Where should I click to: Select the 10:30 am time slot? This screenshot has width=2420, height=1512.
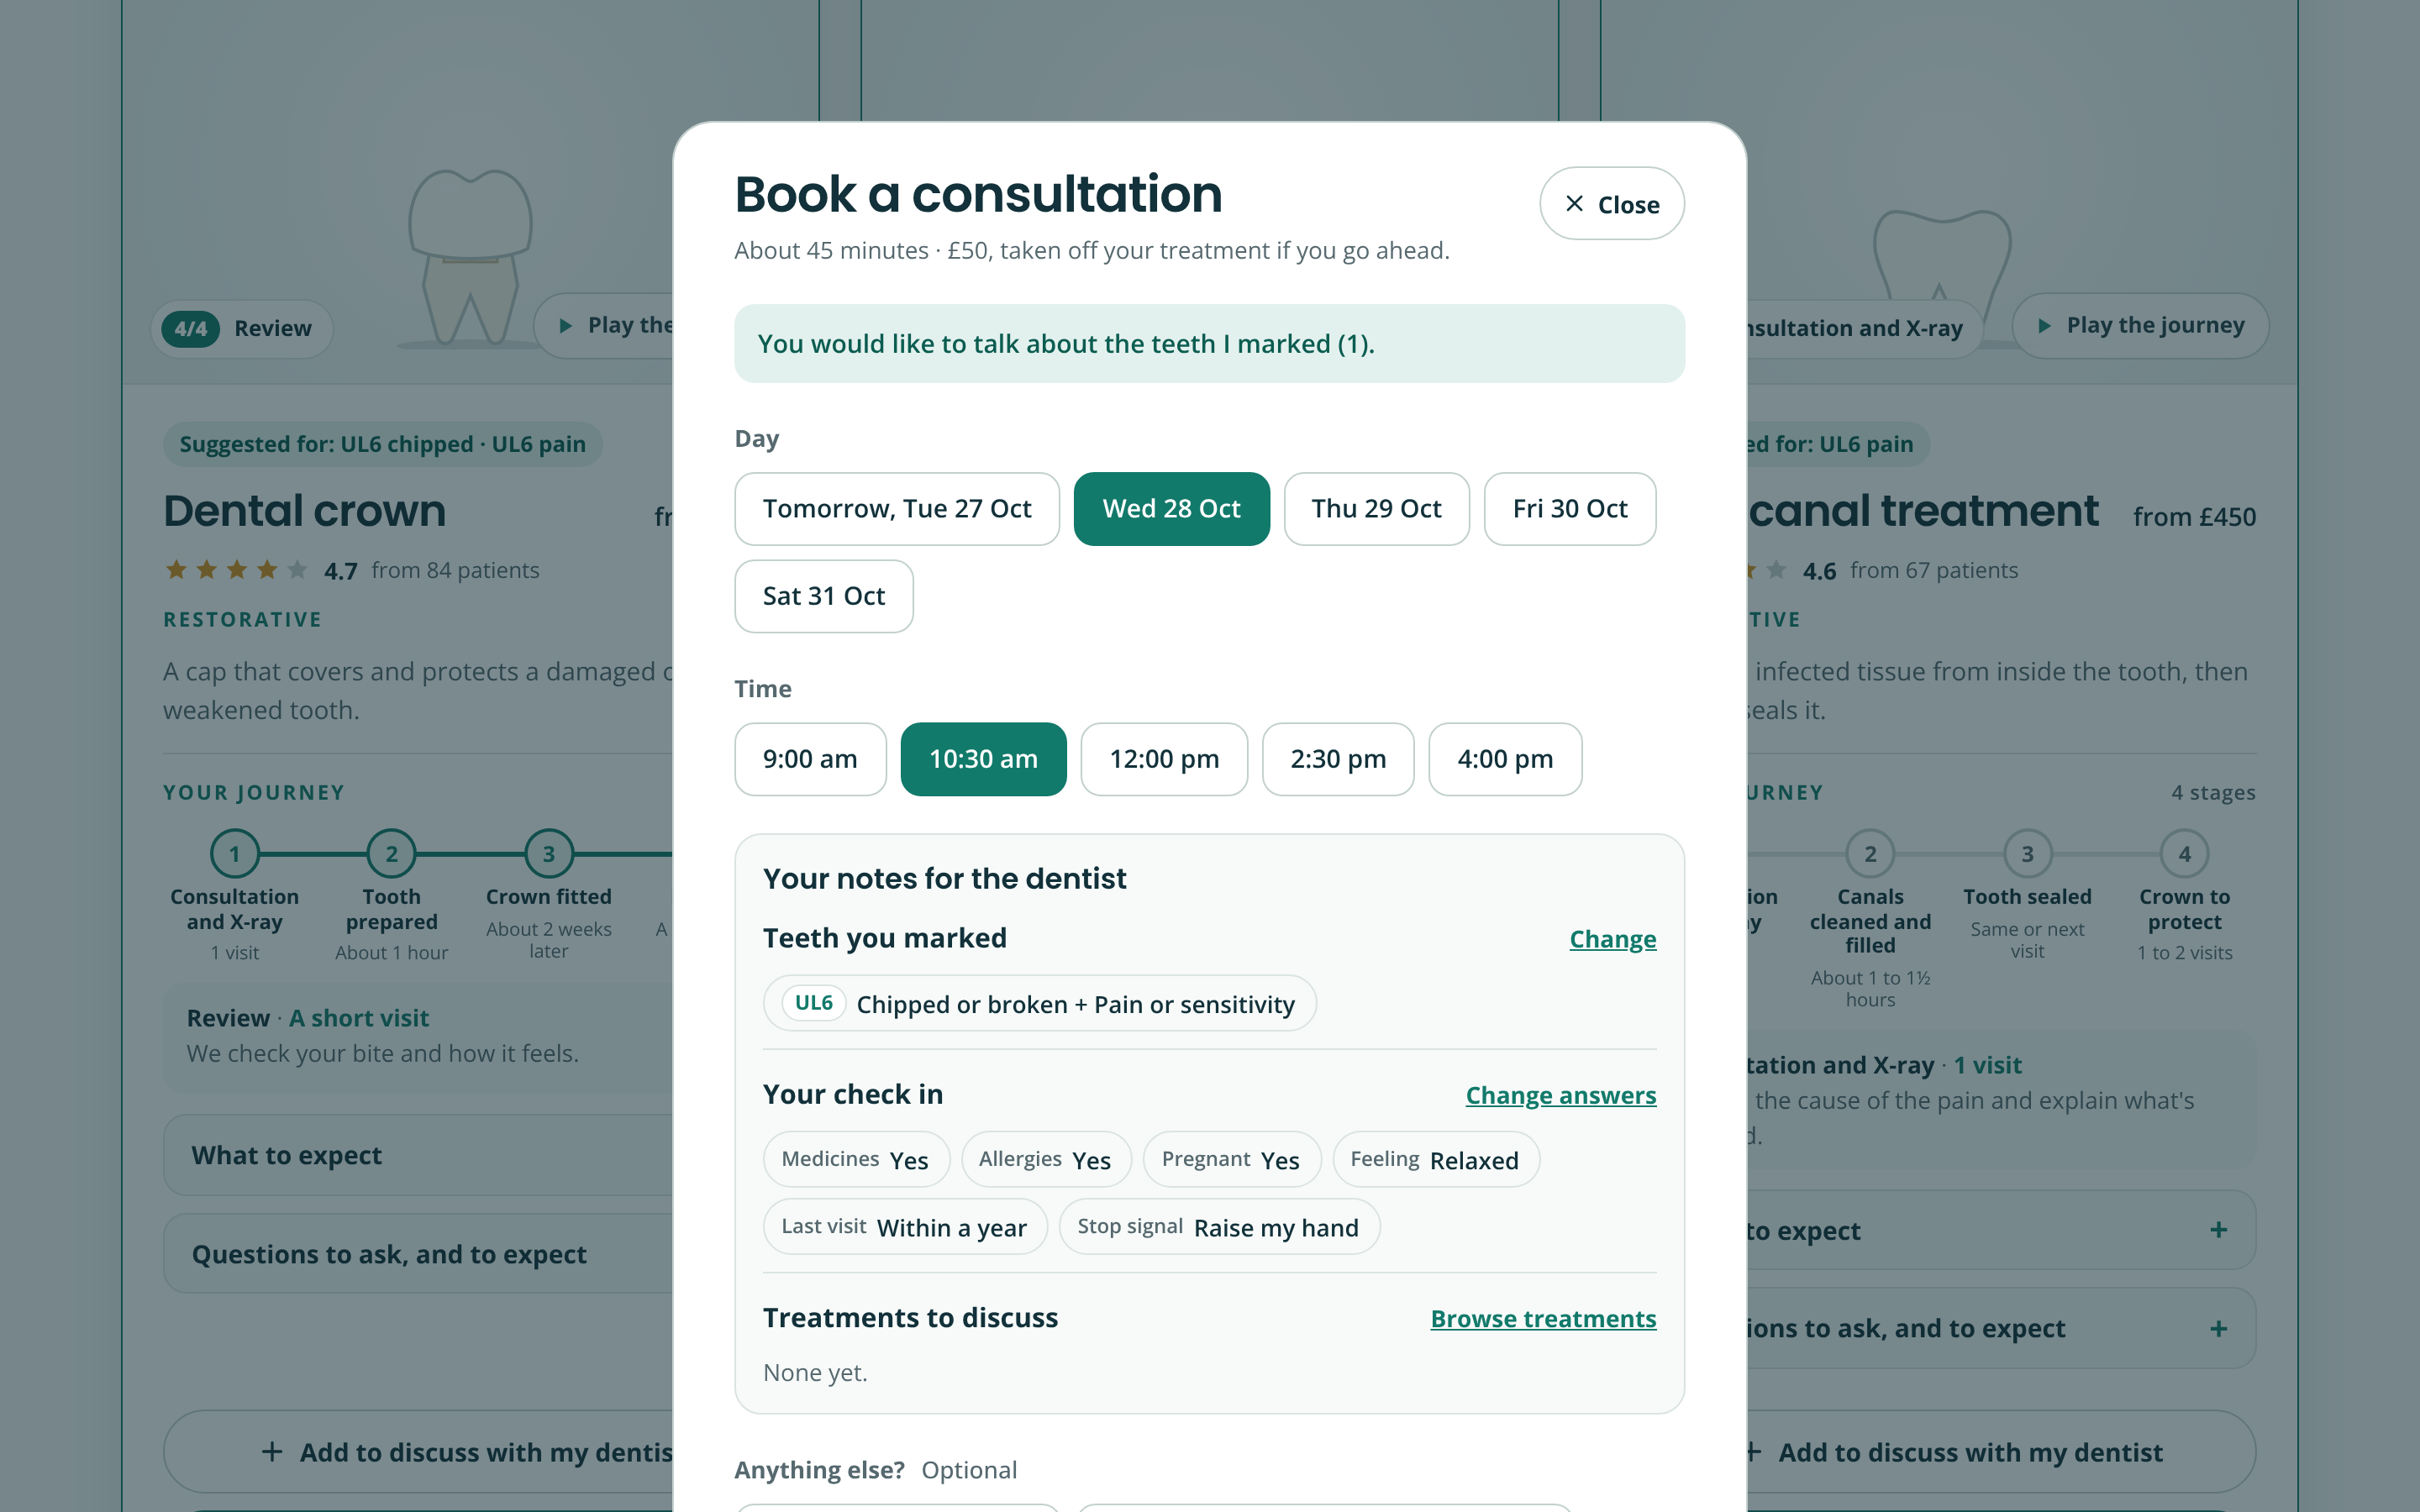coord(983,759)
